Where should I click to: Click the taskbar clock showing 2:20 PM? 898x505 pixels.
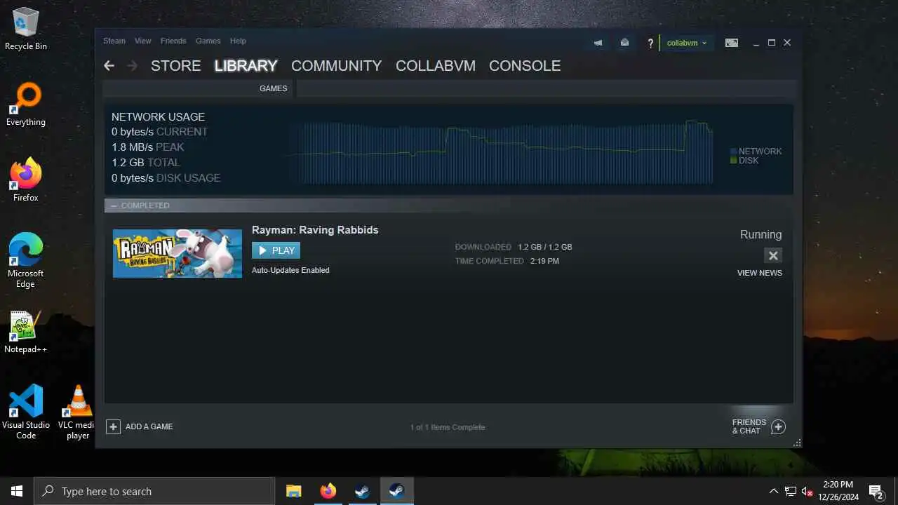pyautogui.click(x=838, y=484)
